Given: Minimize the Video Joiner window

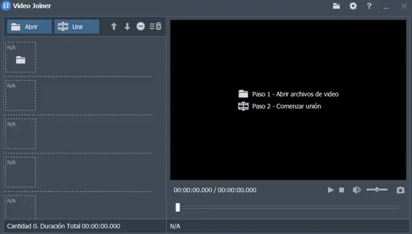Looking at the screenshot, I should [386, 8].
